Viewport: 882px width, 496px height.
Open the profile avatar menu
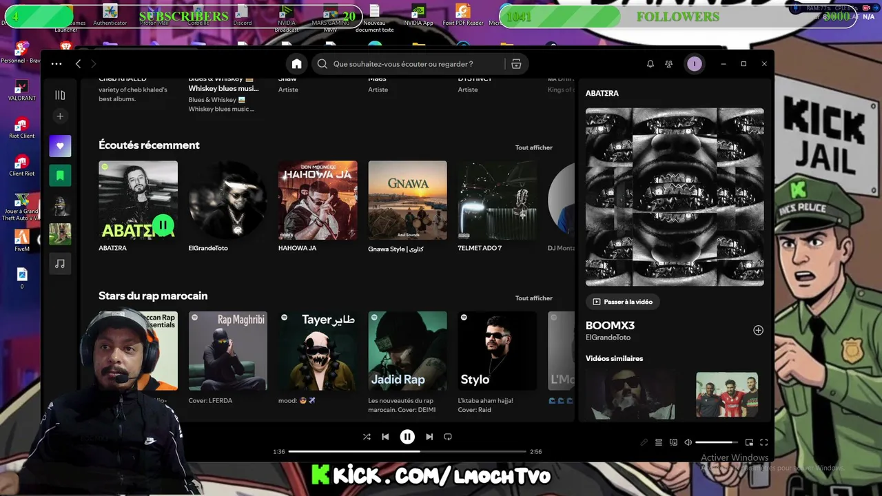point(694,64)
